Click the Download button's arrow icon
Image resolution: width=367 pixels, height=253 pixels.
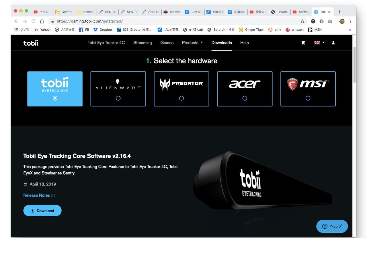click(x=33, y=210)
